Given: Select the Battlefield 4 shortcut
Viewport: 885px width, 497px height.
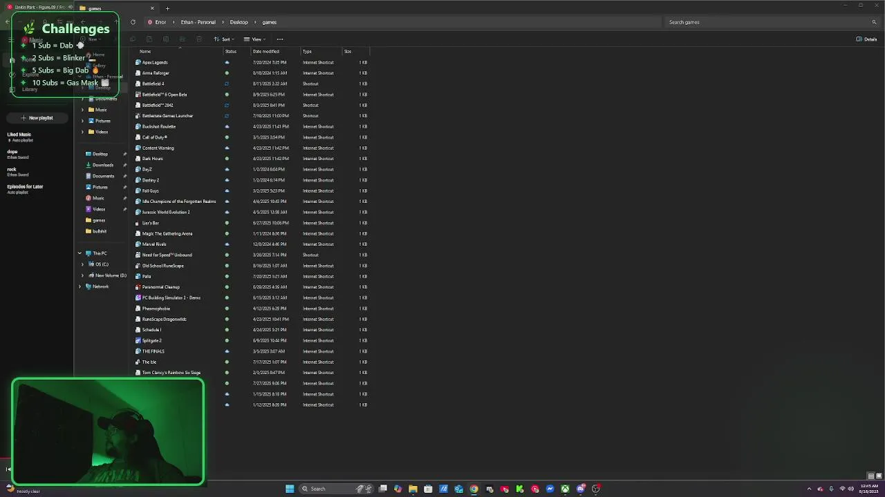Looking at the screenshot, I should 153,84.
